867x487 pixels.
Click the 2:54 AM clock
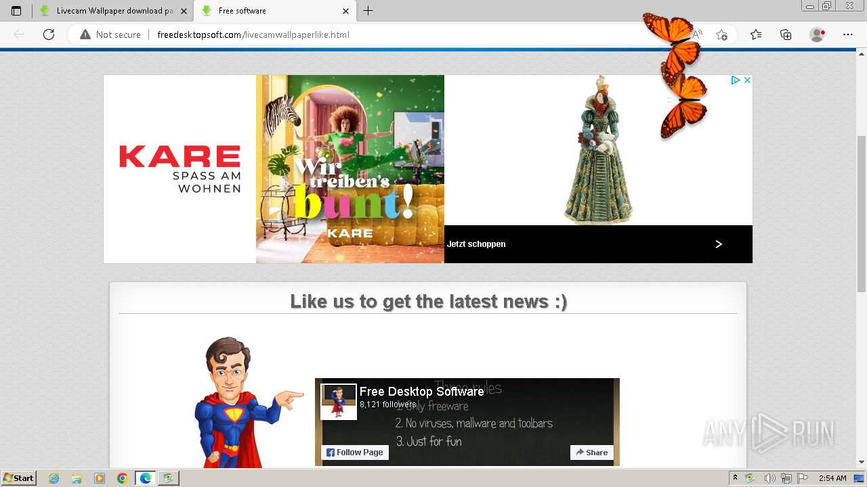click(x=832, y=478)
